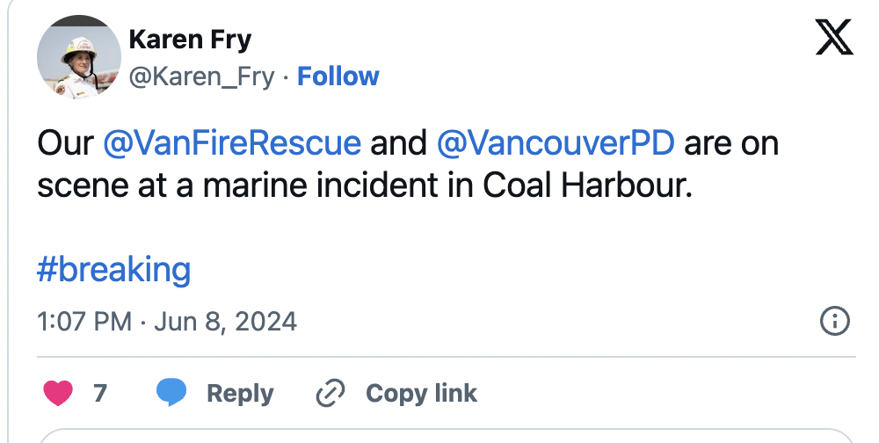Click the 1:07 PM timestamp
Viewport: 879px width, 443px height.
click(84, 321)
